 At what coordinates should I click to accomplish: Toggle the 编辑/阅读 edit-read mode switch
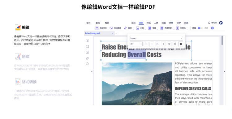[x=200, y=28]
